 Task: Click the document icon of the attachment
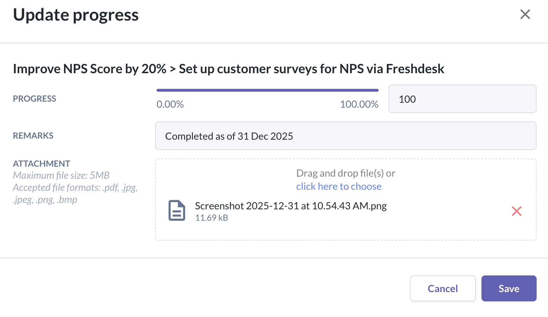coord(176,211)
